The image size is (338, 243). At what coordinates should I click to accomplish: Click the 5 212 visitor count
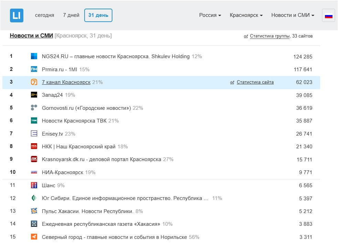click(305, 211)
